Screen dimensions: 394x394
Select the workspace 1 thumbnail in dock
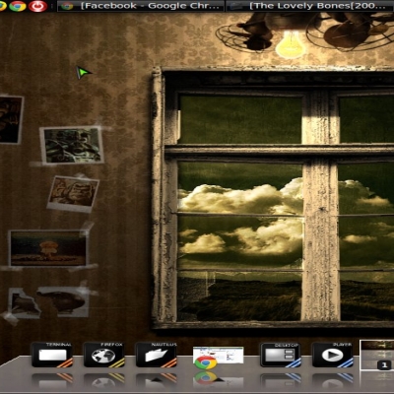point(377,356)
